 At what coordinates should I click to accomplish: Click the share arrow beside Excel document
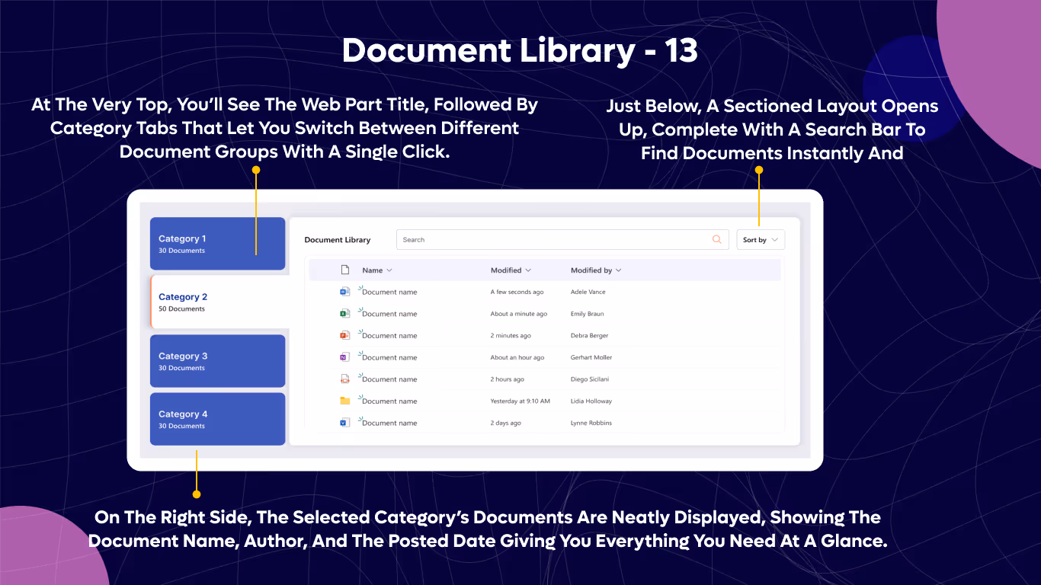coord(360,311)
